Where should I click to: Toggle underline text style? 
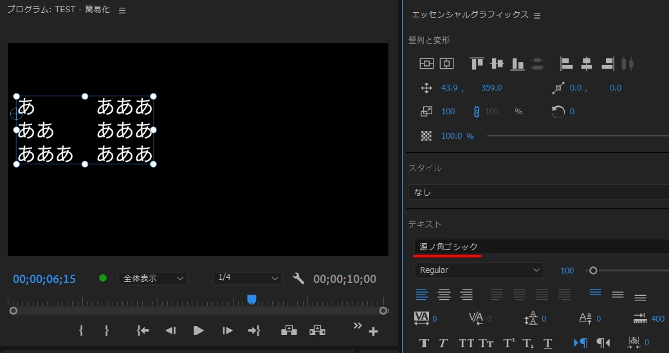coord(548,343)
